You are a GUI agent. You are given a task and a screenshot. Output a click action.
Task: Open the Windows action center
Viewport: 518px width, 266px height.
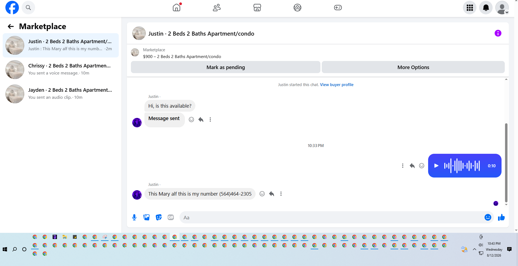point(509,249)
